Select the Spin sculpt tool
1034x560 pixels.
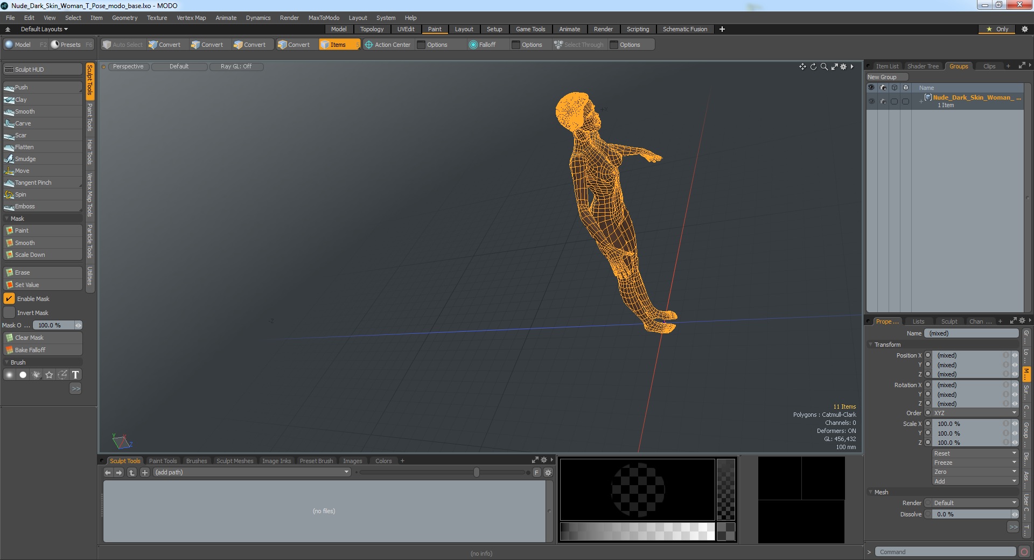pyautogui.click(x=43, y=194)
